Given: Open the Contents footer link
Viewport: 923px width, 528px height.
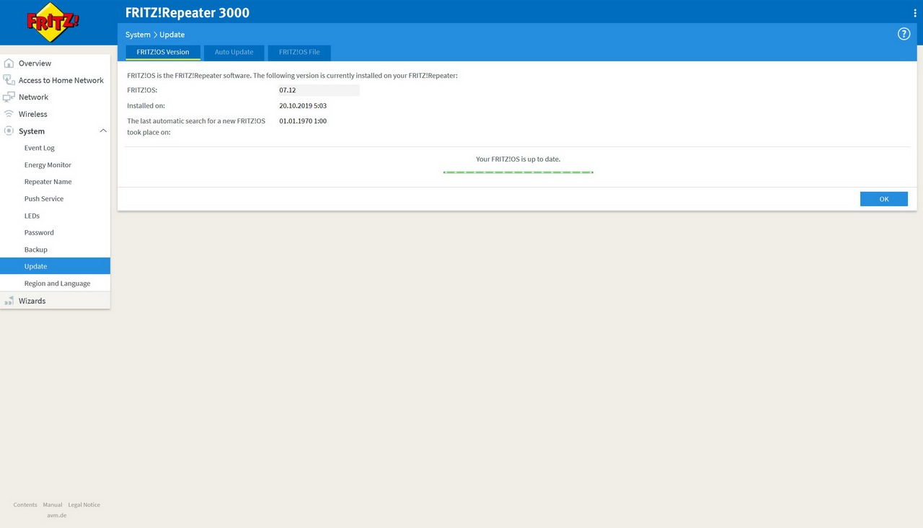Looking at the screenshot, I should click(x=25, y=505).
